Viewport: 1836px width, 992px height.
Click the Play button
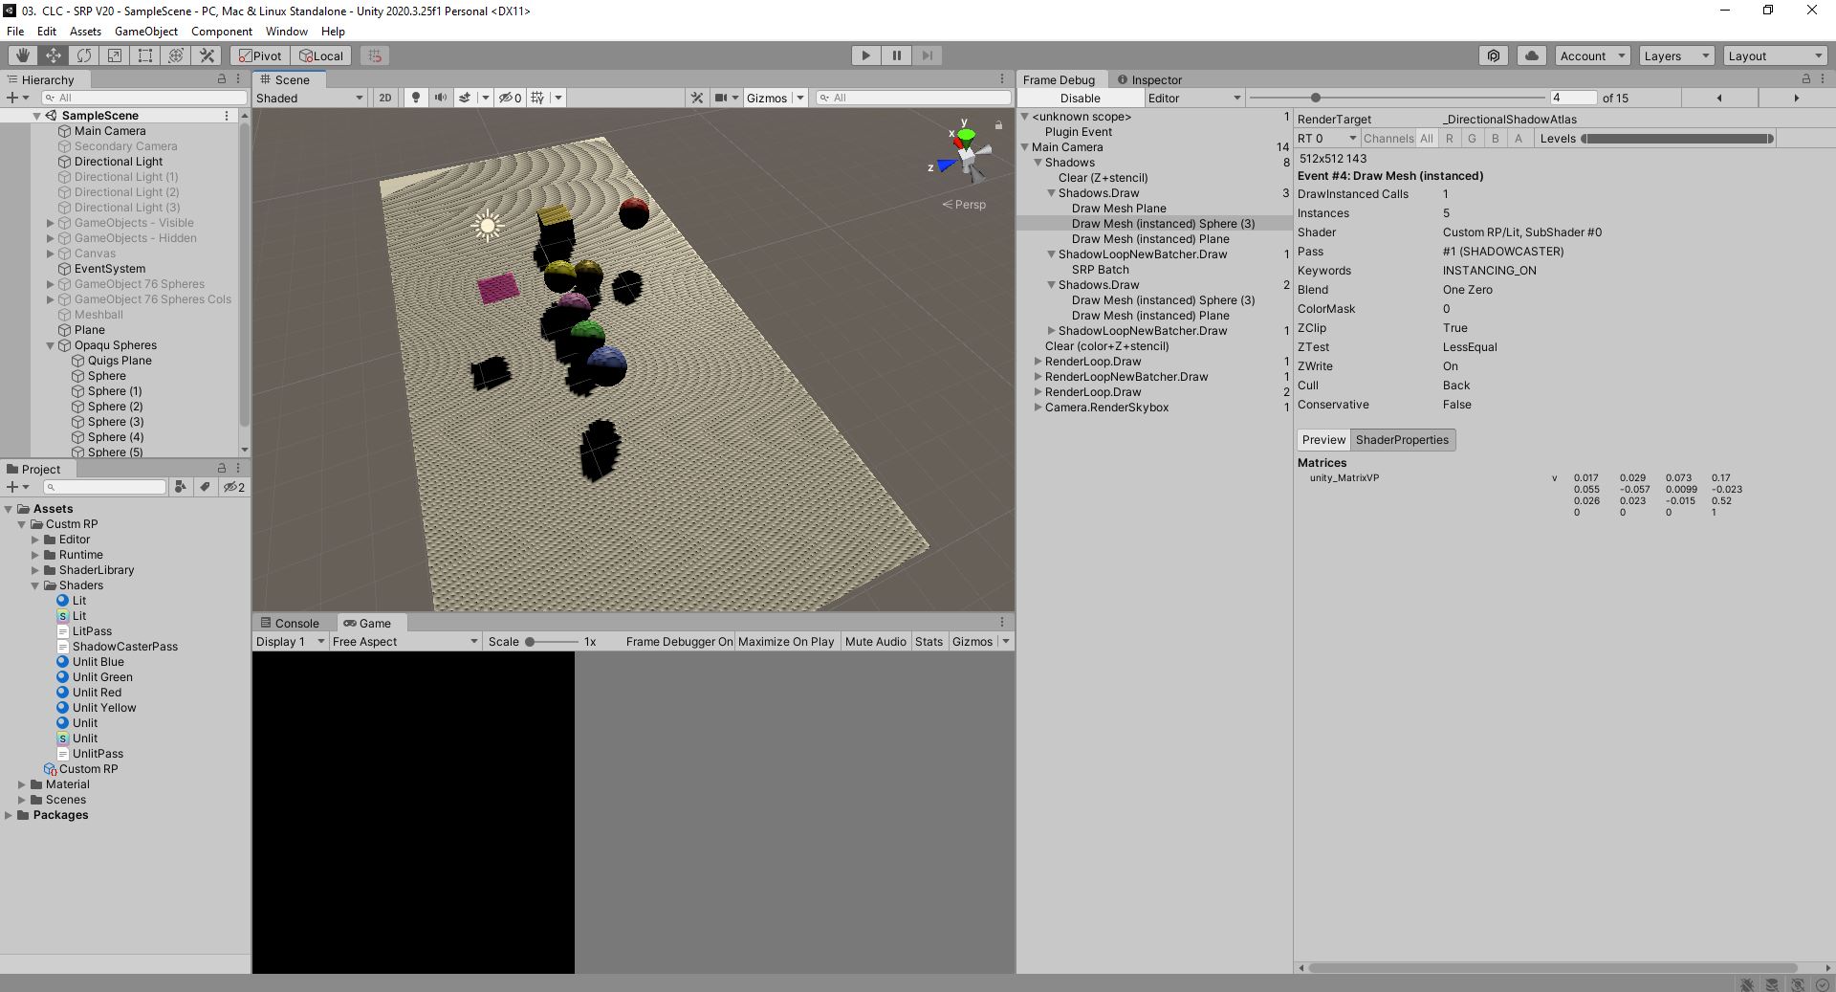pos(864,55)
